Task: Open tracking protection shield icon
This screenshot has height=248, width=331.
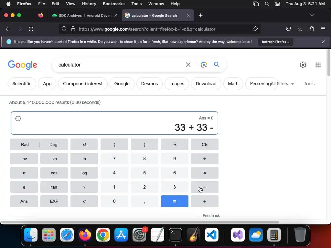Action: coord(64,29)
